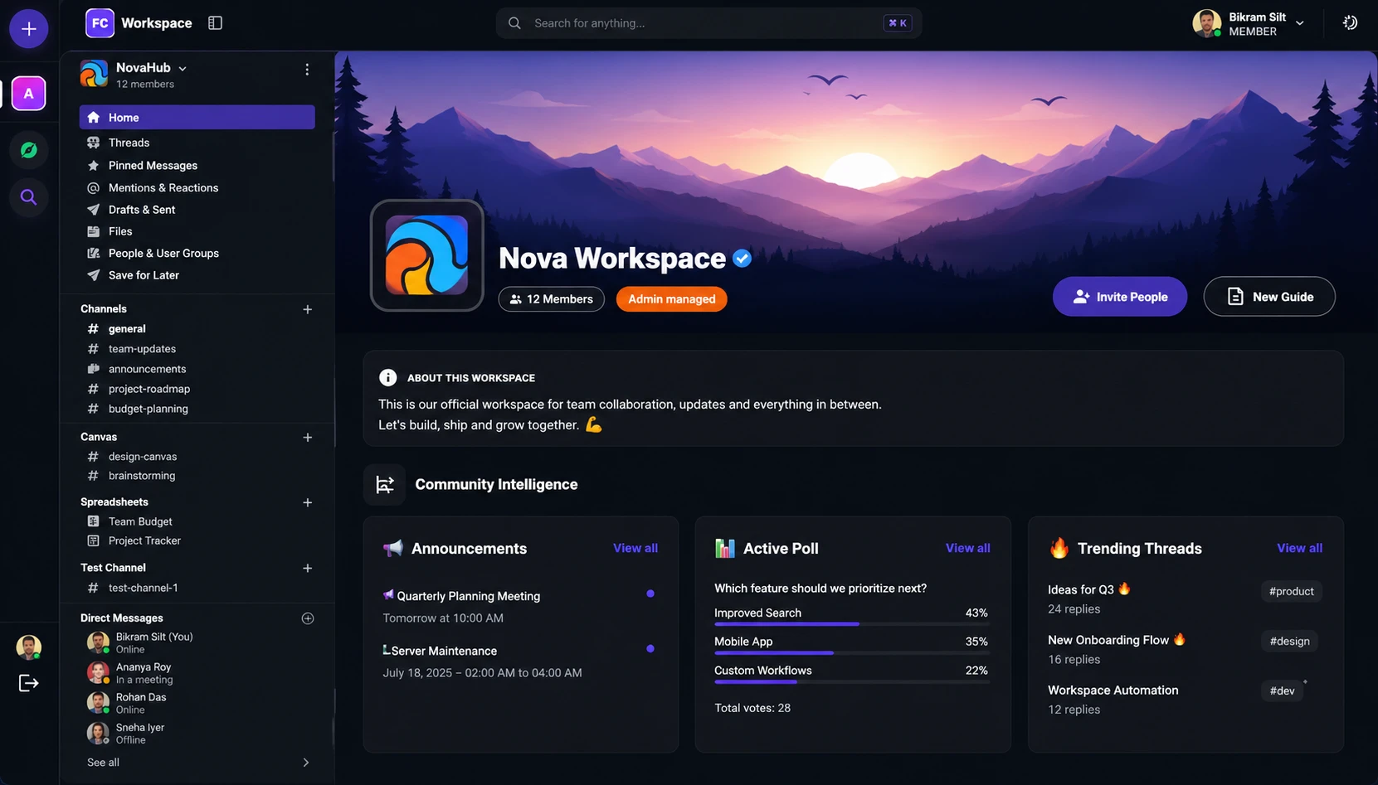The height and width of the screenshot is (785, 1378).
Task: Open the magnifier icon in the far-left rail
Action: [28, 197]
